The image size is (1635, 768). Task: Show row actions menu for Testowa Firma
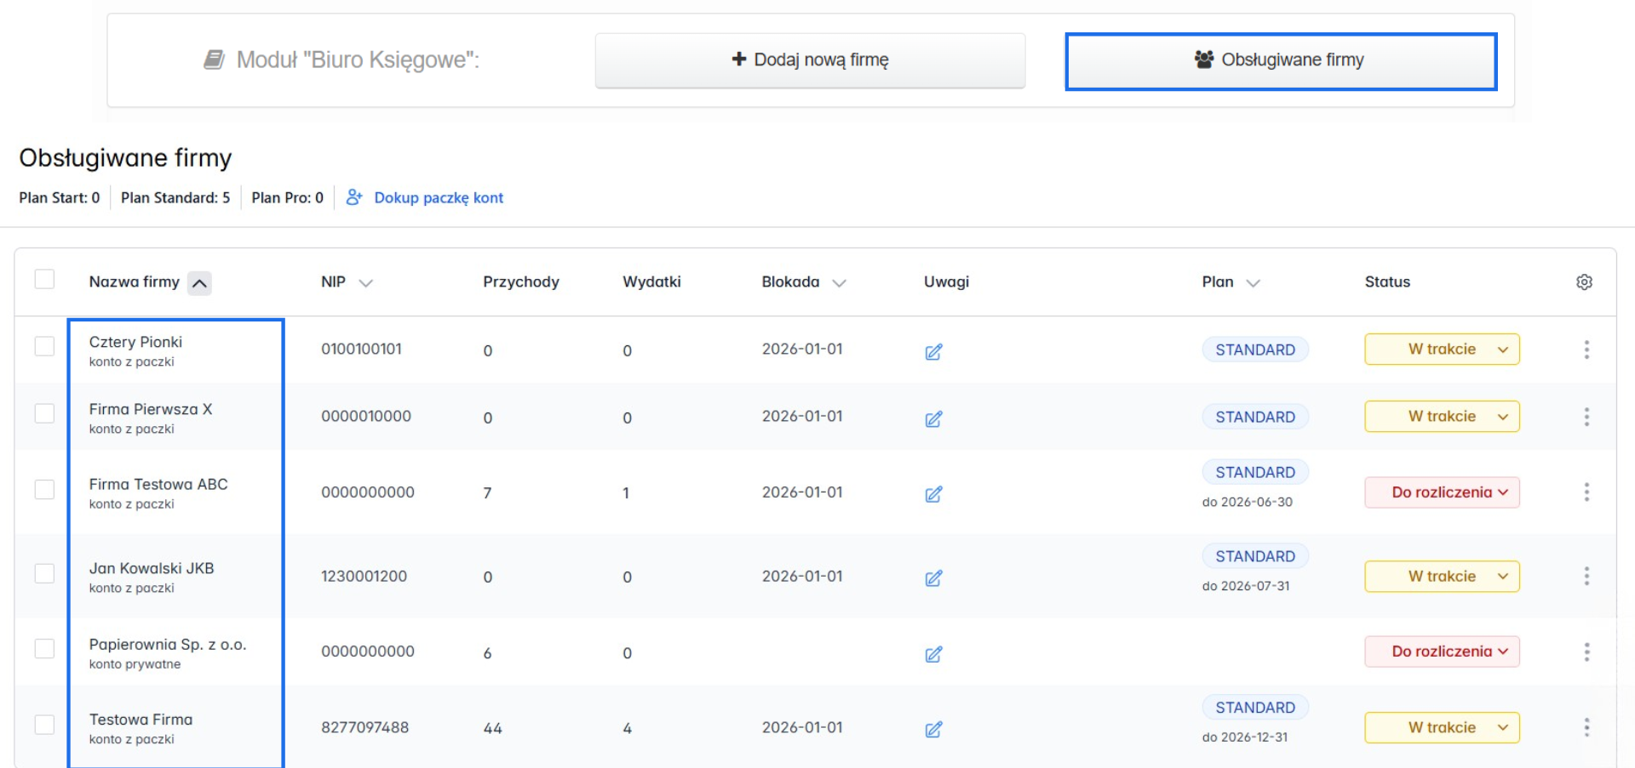click(x=1586, y=728)
